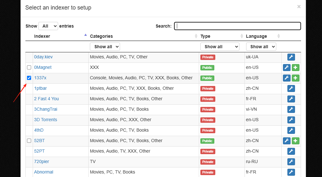Open the 3D Torrents link

46,120
